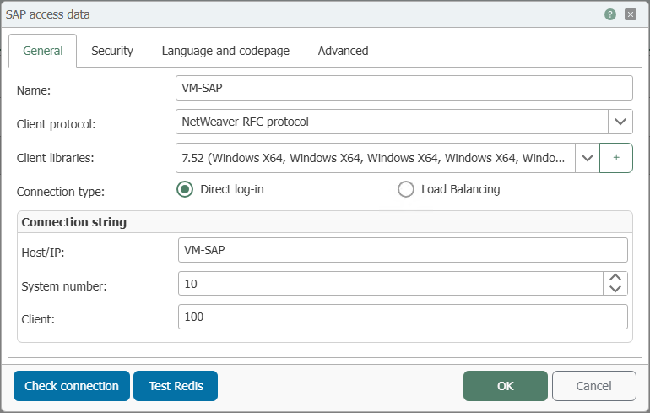650x413 pixels.
Task: Click into the System number field
Action: pyautogui.click(x=391, y=284)
